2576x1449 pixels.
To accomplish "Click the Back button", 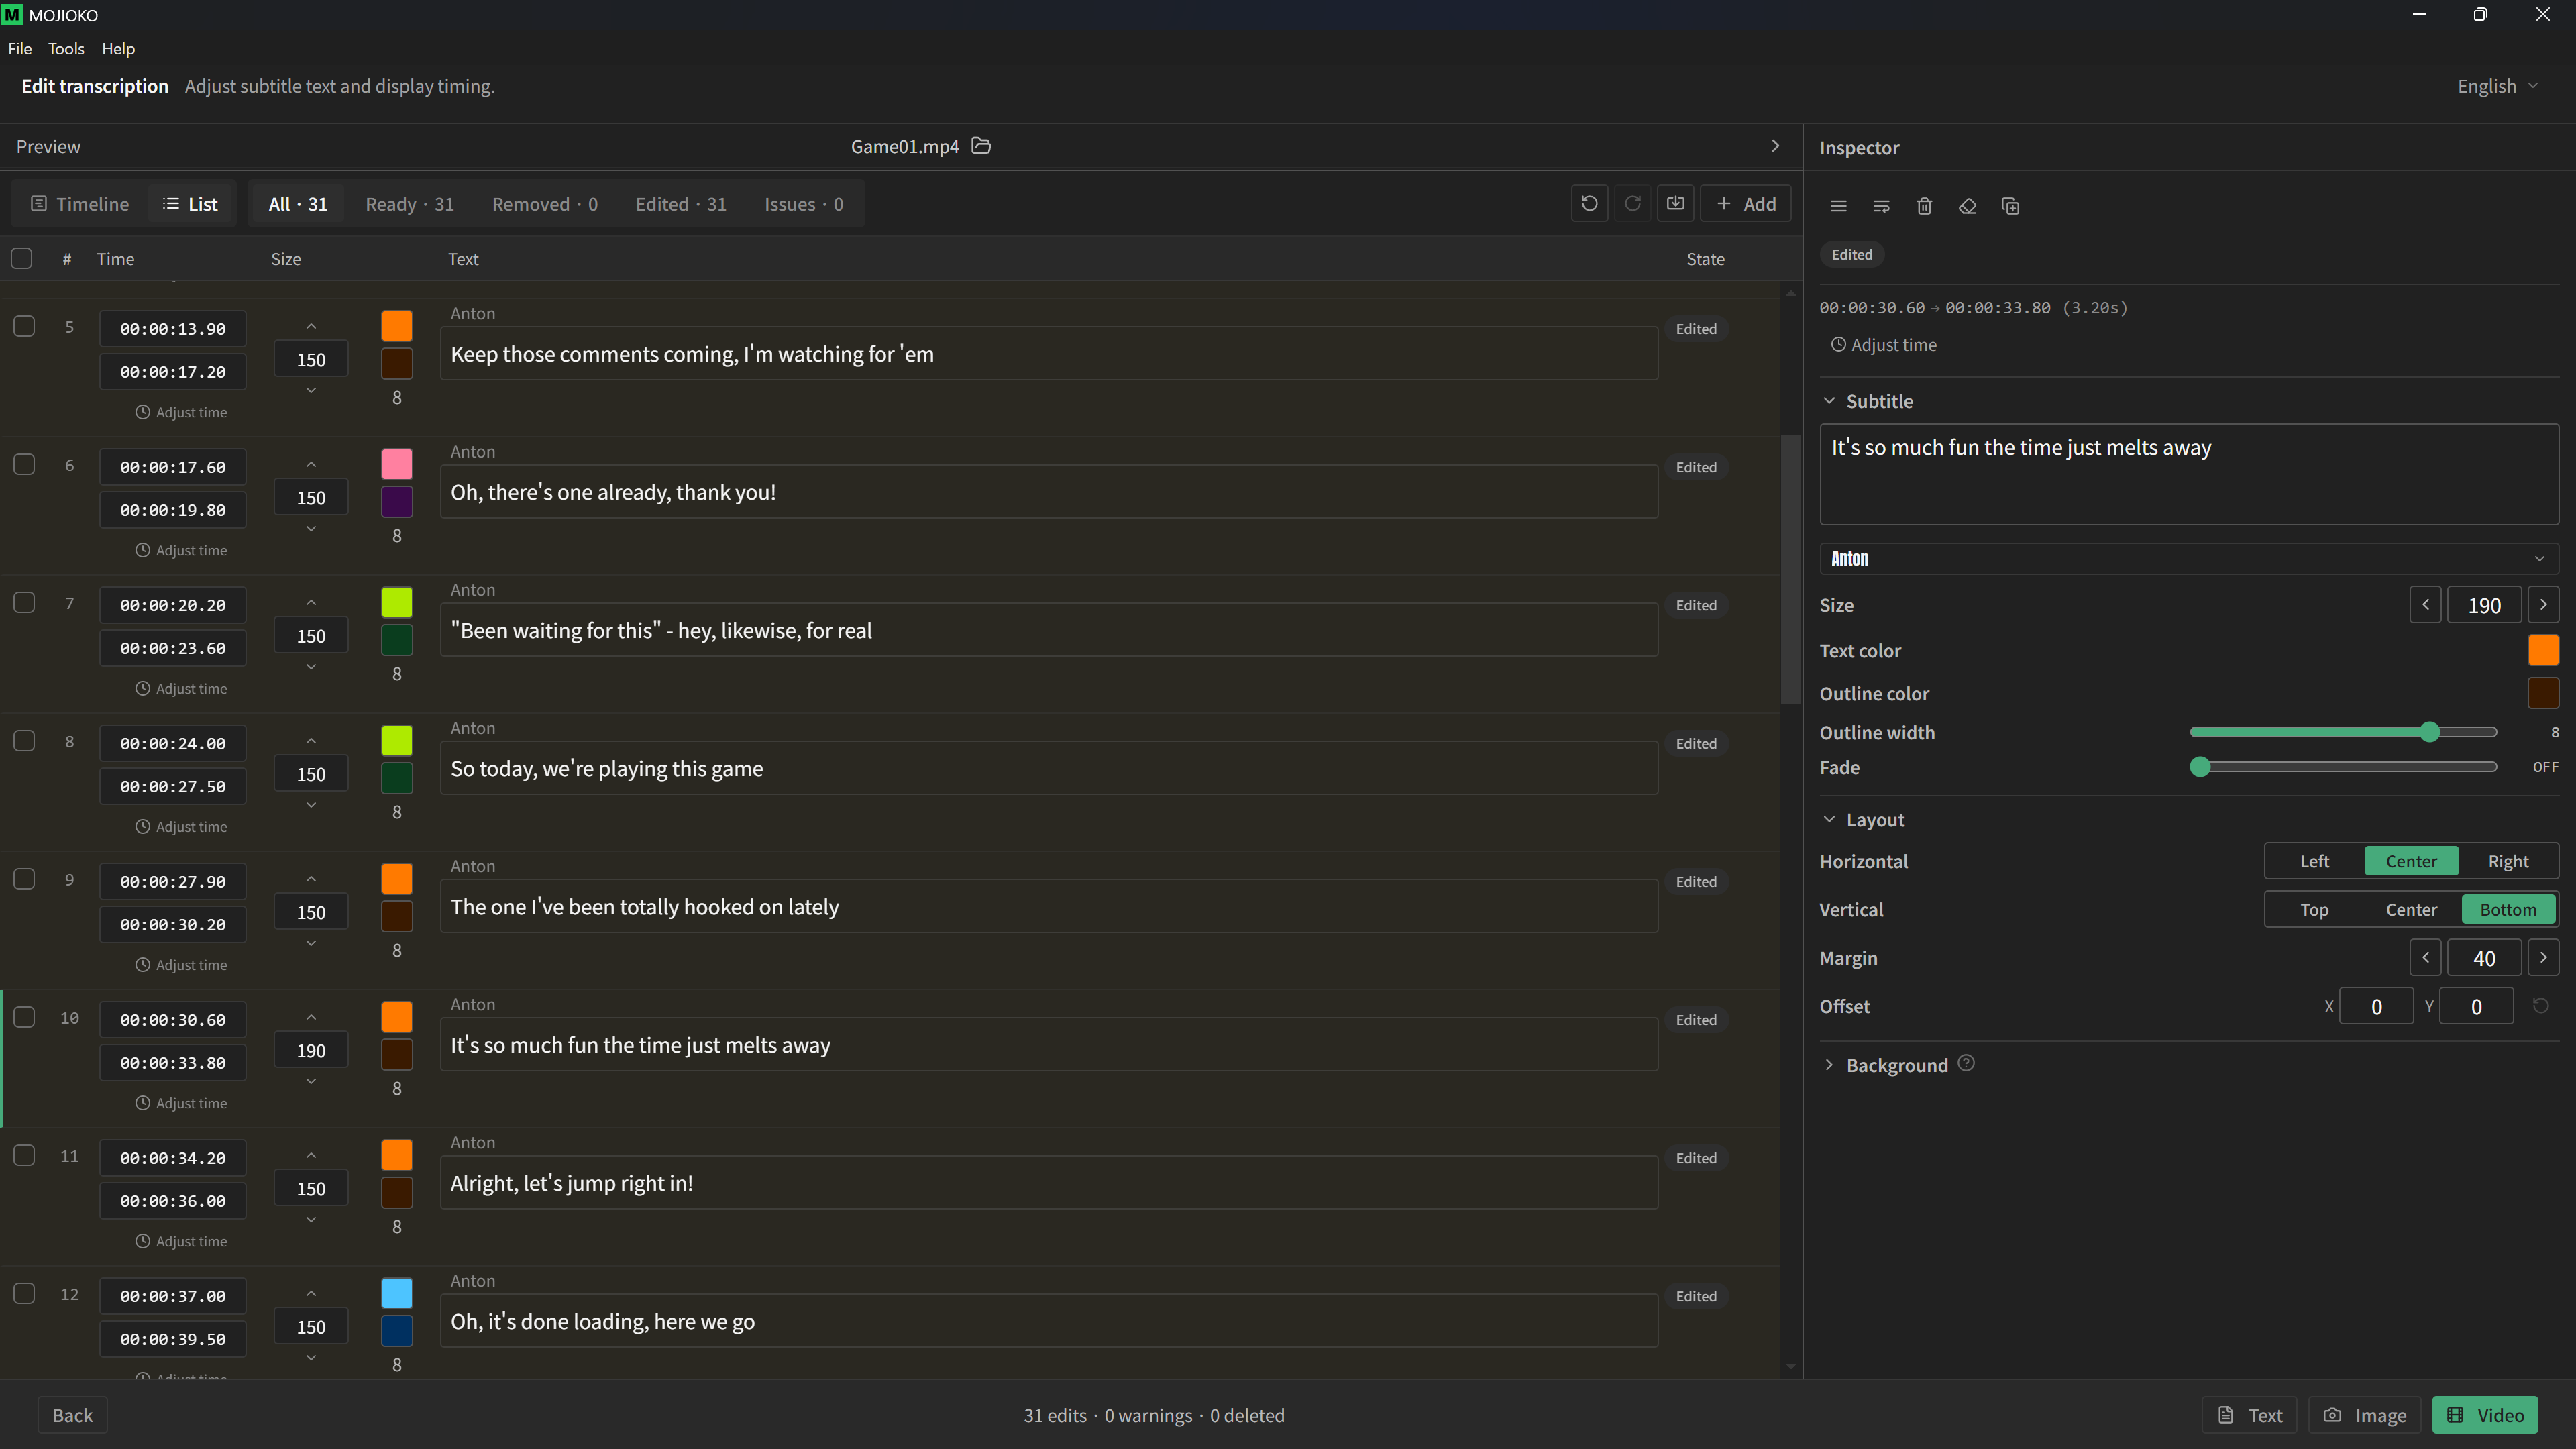I will pyautogui.click(x=72, y=1416).
